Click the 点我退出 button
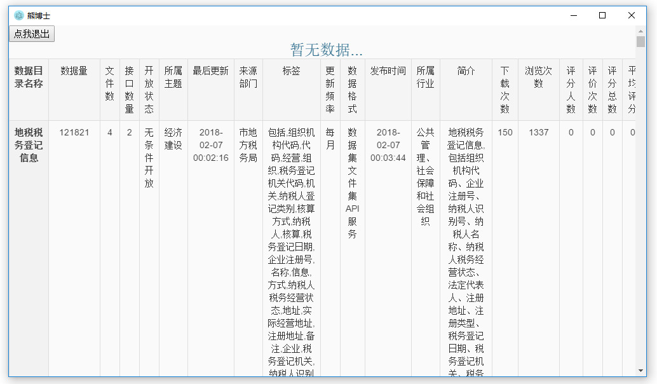The image size is (657, 384). click(x=32, y=34)
